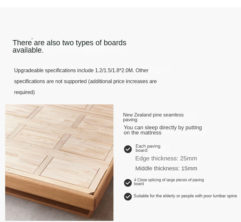
Task: Click the heading about two types of boards
Action: [x=69, y=47]
